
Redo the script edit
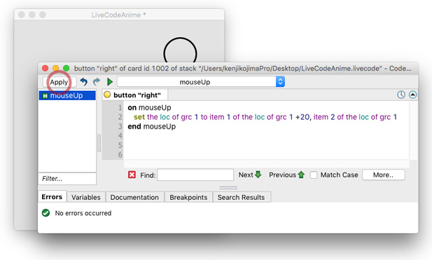click(x=97, y=82)
